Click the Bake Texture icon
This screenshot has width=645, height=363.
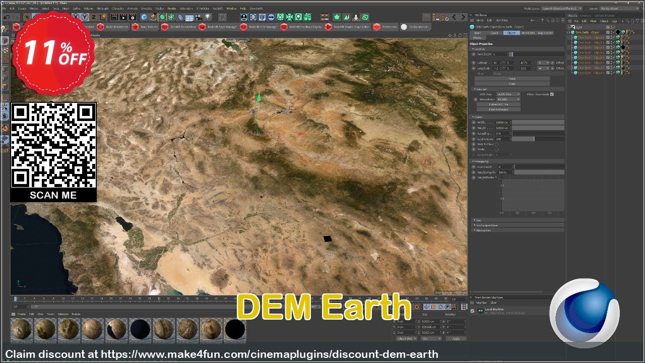(x=144, y=27)
